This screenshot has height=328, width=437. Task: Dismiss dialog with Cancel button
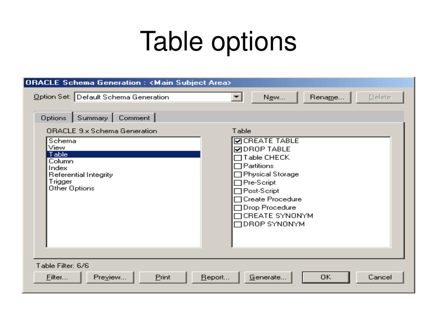pos(380,277)
